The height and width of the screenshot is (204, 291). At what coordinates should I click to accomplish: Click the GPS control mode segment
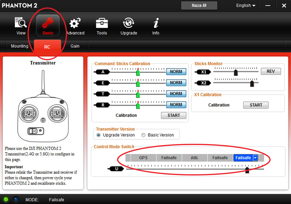pos(143,158)
